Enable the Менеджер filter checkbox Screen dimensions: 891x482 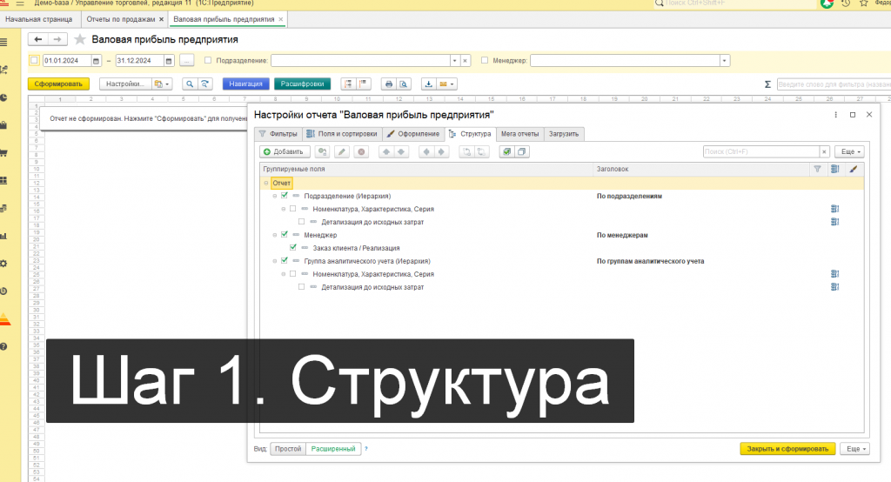pos(485,60)
